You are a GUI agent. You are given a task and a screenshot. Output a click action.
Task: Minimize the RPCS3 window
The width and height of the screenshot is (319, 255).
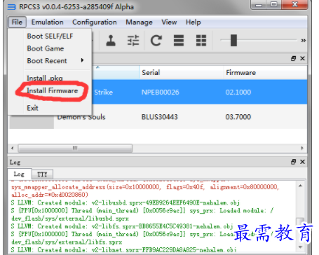pos(259,5)
